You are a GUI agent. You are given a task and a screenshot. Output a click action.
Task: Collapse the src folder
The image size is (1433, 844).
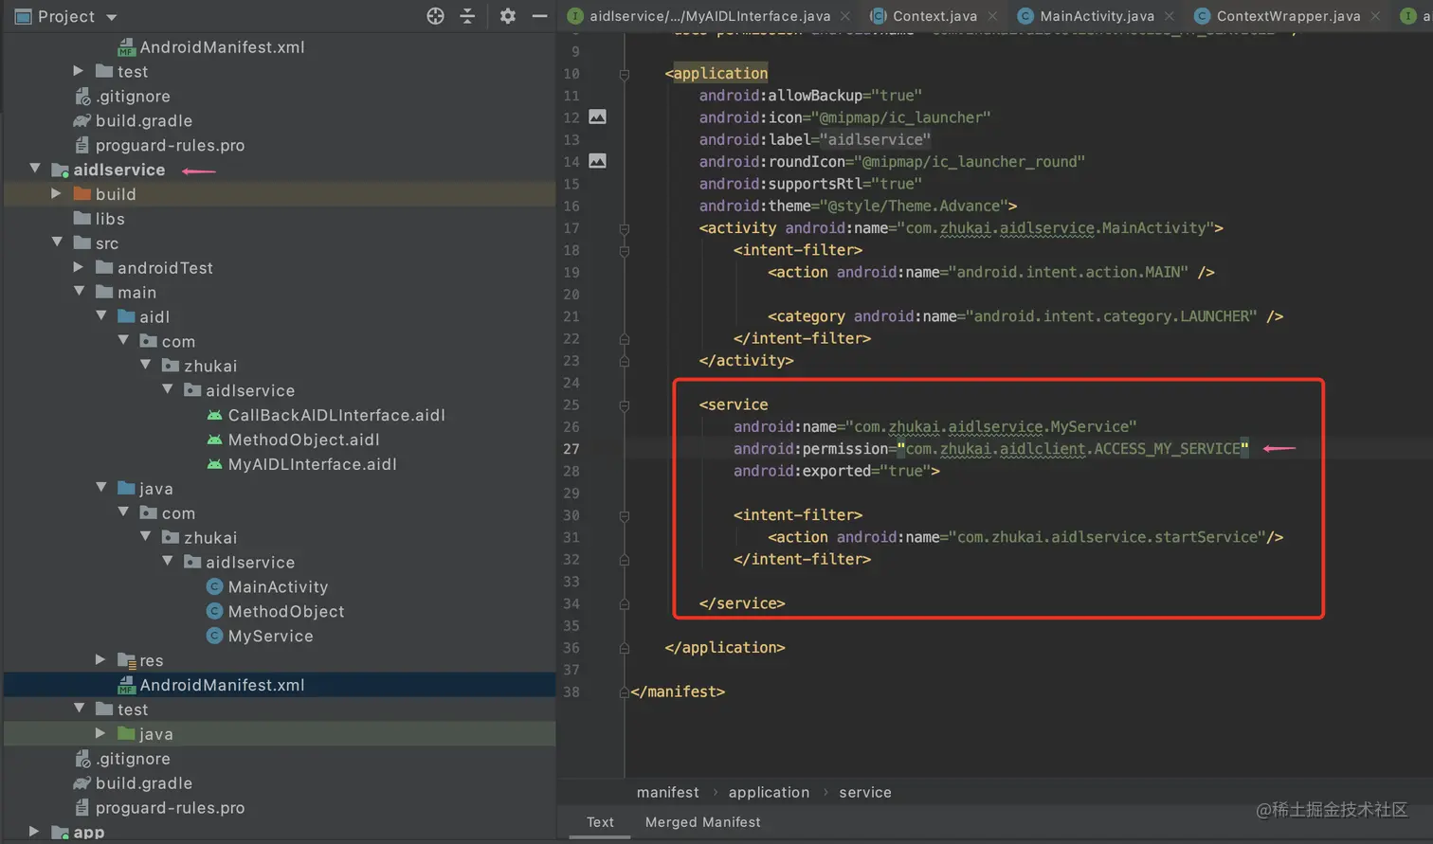57,242
